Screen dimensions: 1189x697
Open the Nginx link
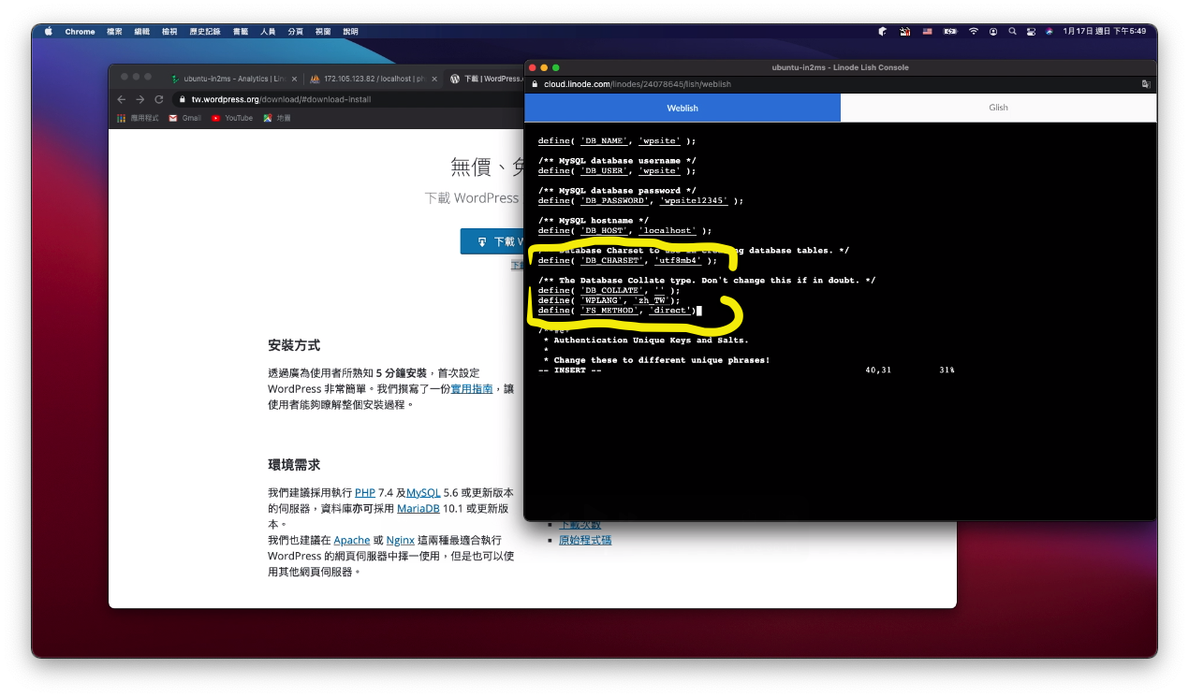(x=401, y=540)
